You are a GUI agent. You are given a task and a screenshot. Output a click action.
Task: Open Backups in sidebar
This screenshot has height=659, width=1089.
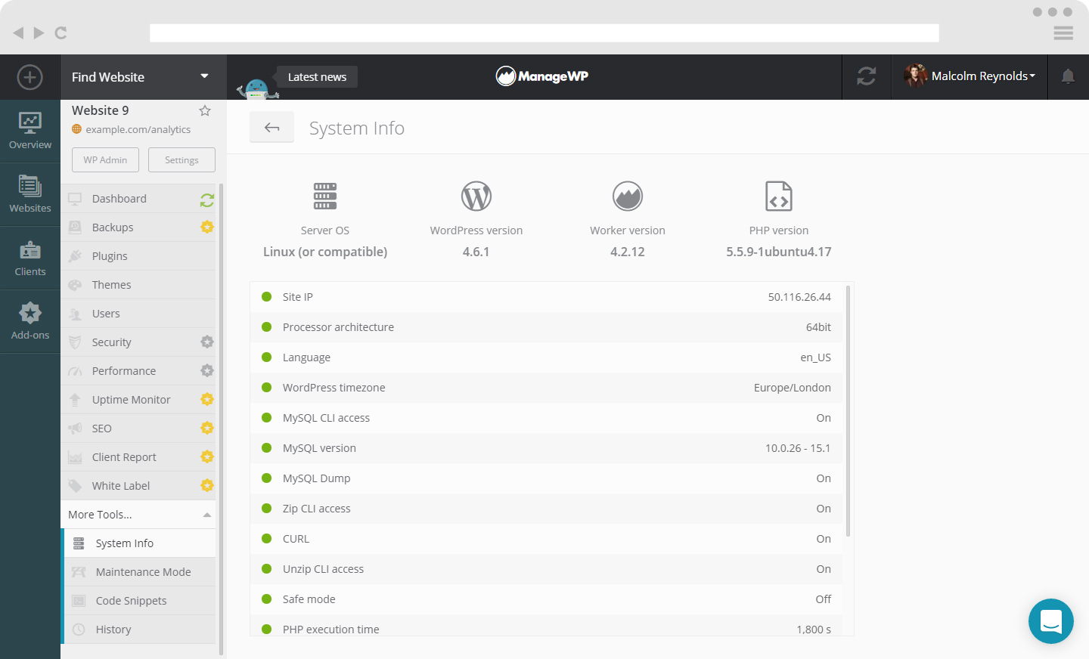[138, 227]
